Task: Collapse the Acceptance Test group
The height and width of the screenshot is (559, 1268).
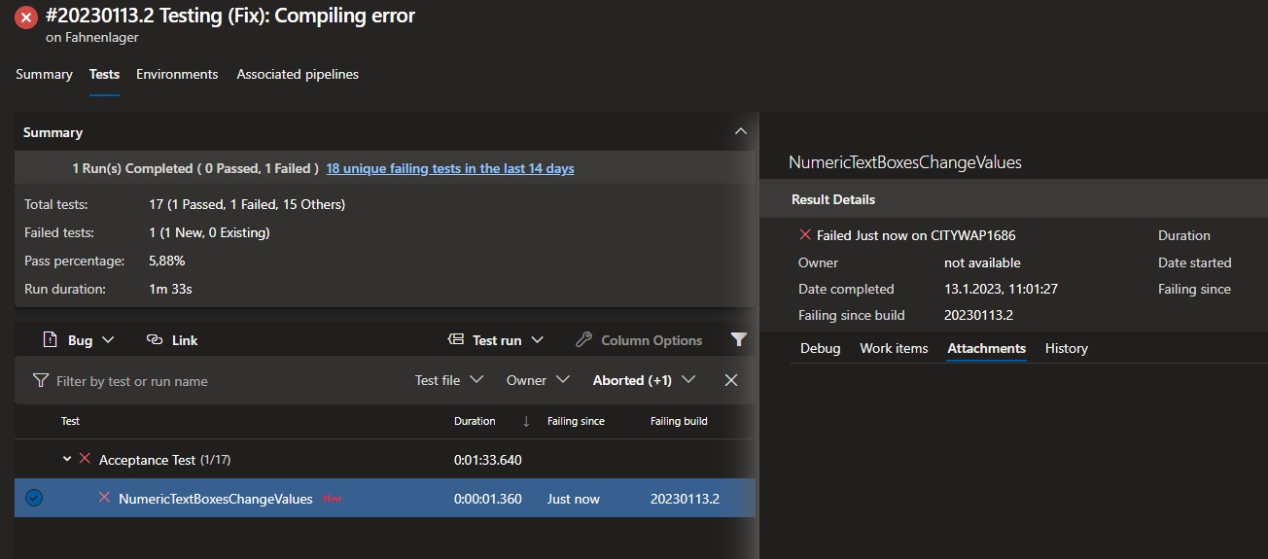Action: (67, 459)
